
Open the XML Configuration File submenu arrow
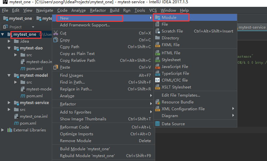(233, 109)
